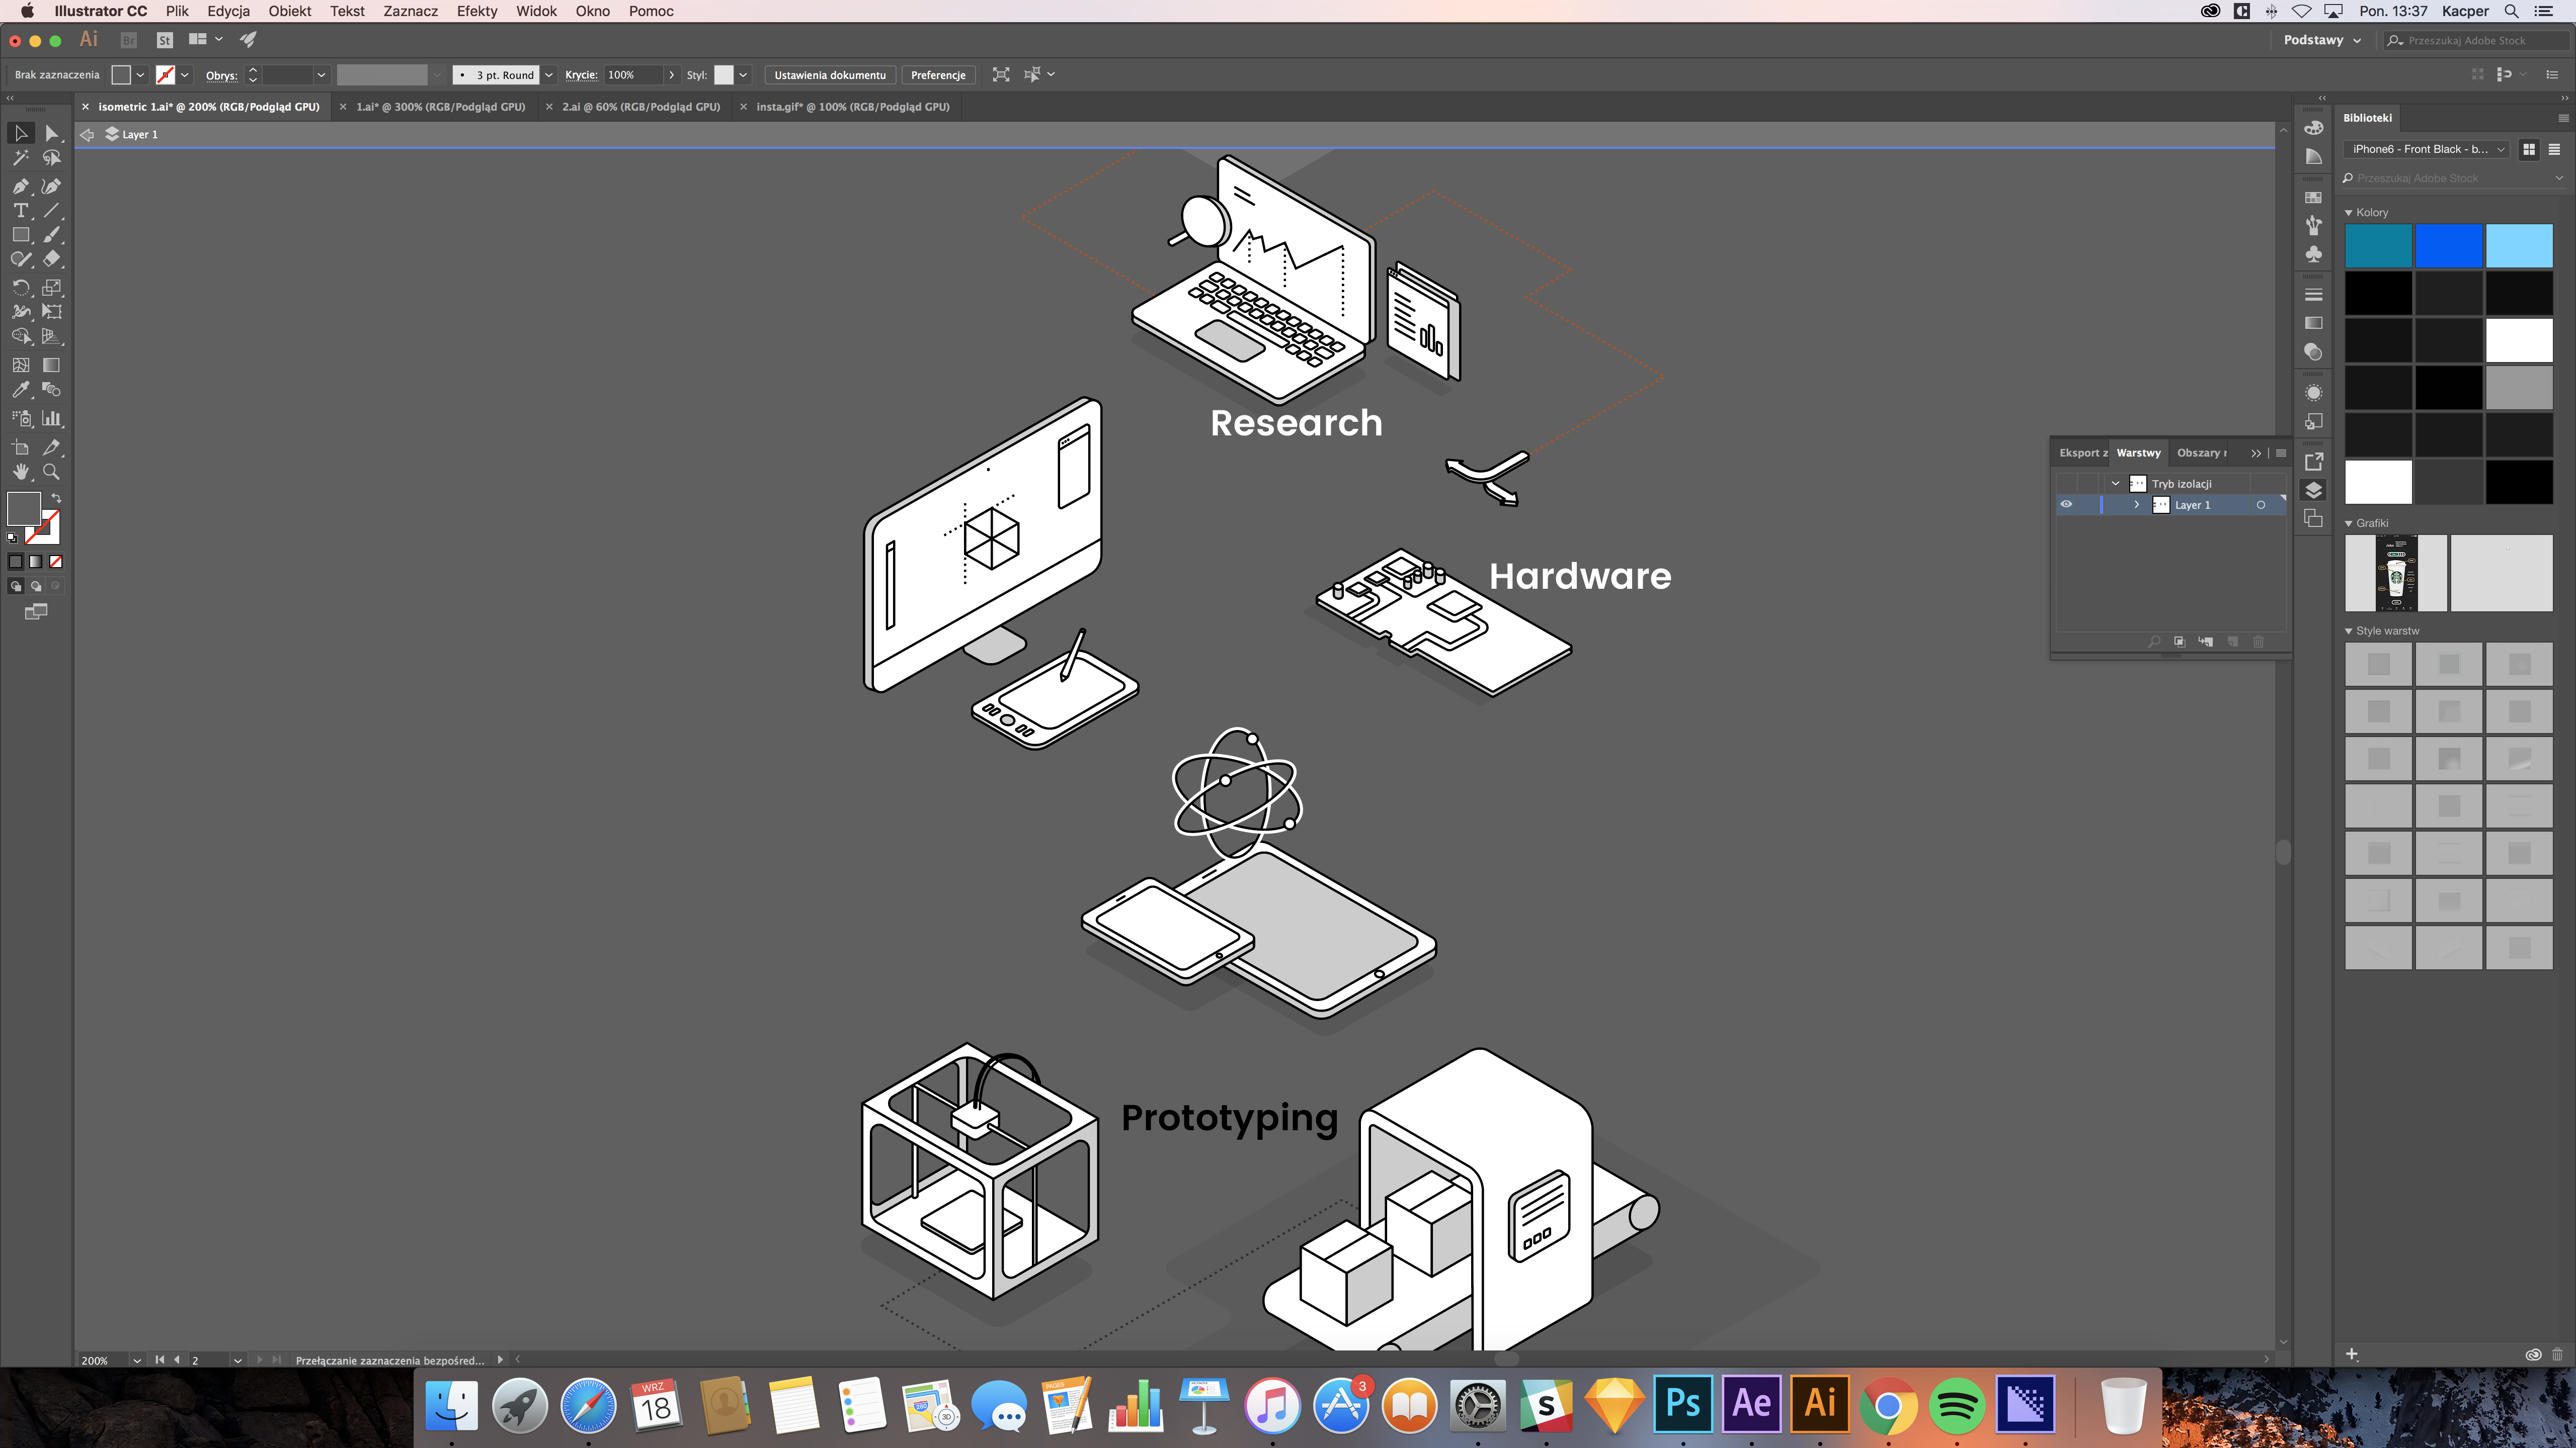Click Ustawienia dokumentu button

click(x=829, y=75)
